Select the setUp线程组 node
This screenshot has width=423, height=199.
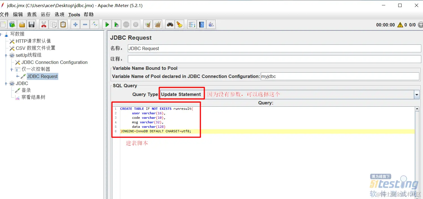click(28, 55)
